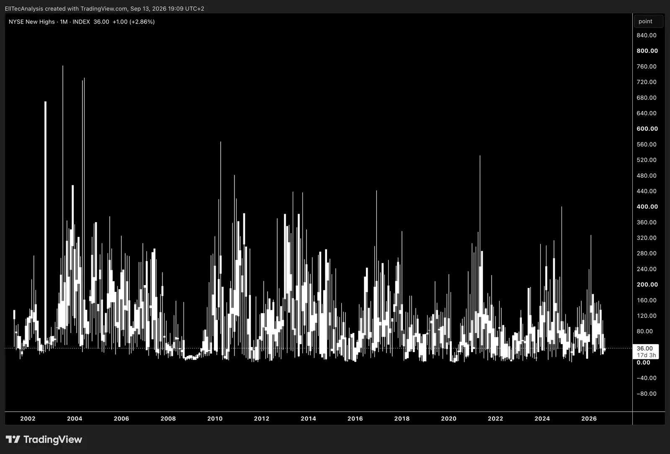Click the 400.00 price axis label
The image size is (670, 454).
[647, 207]
